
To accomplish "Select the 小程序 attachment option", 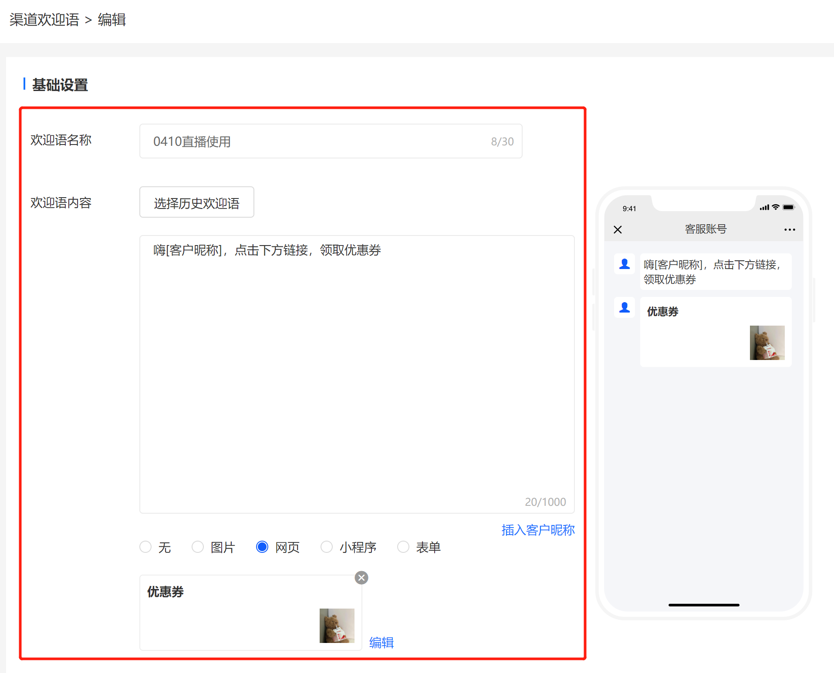I will click(x=327, y=547).
